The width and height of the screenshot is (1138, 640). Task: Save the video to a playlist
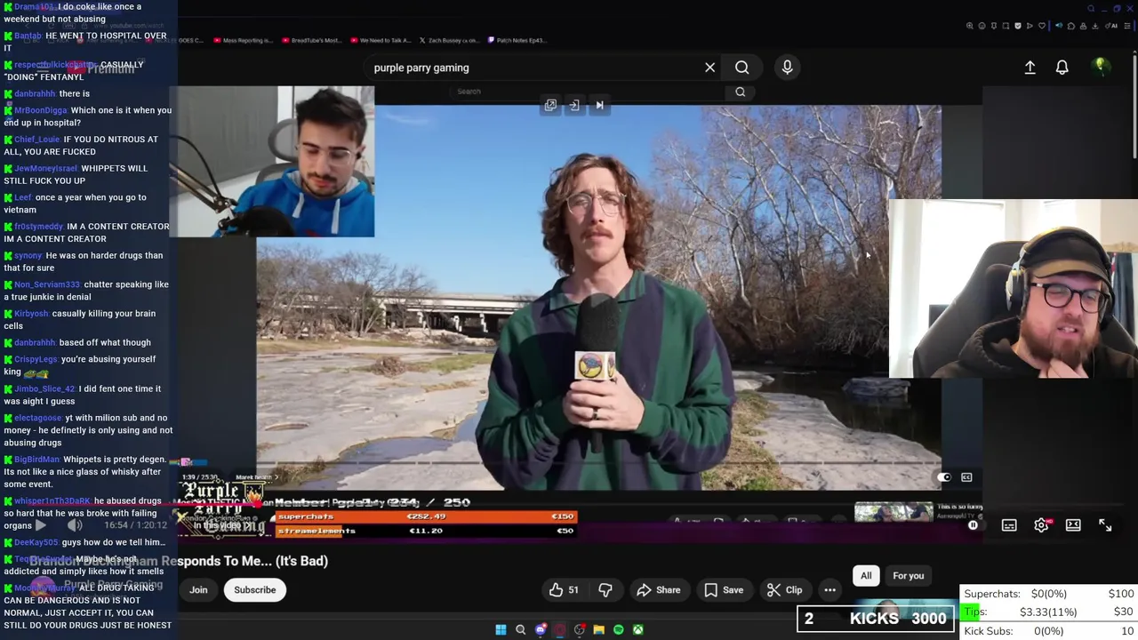click(x=724, y=590)
